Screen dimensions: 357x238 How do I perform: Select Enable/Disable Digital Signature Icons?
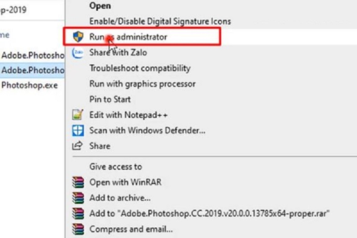pos(160,21)
